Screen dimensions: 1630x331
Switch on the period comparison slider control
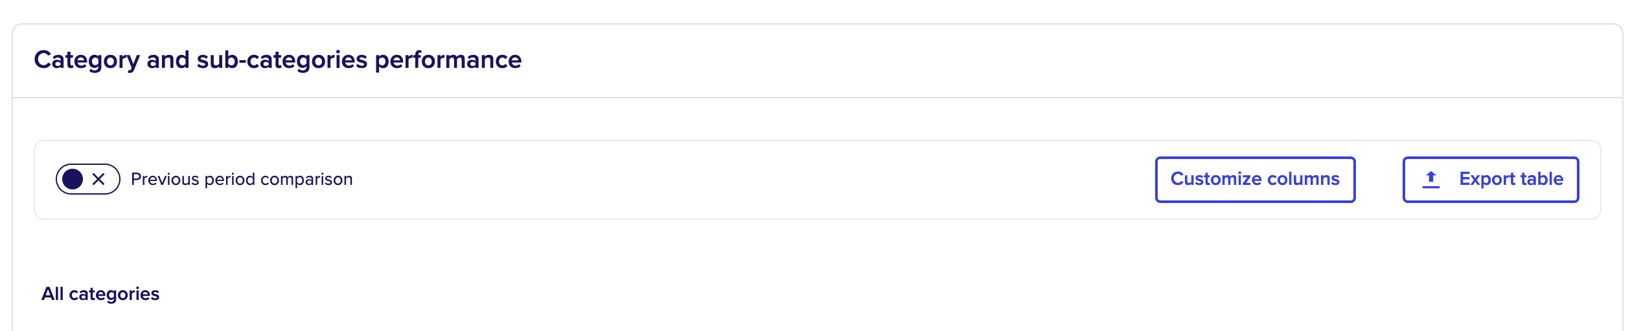(x=88, y=179)
